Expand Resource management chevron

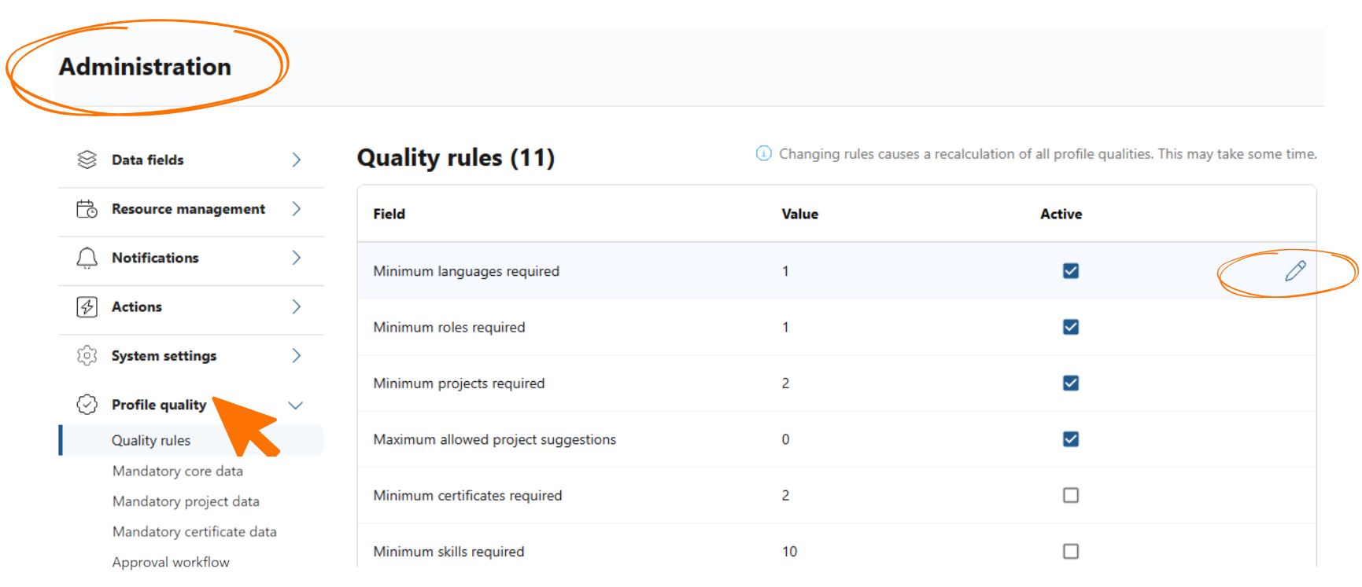[297, 209]
